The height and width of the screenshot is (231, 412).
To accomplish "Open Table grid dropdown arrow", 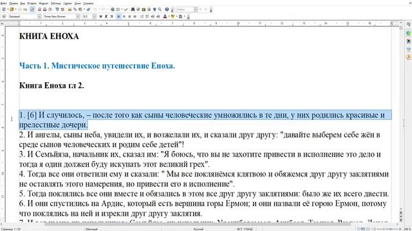I will 122,10.
